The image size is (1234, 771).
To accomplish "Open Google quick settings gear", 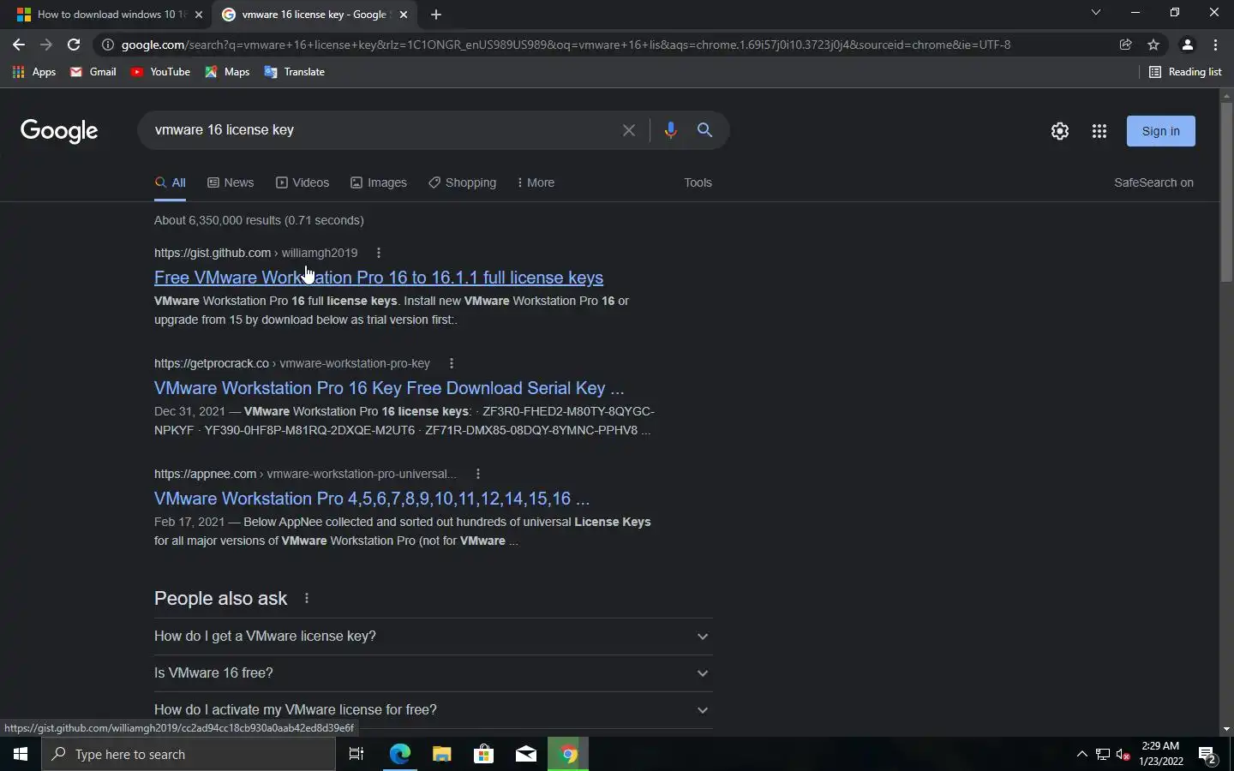I will coord(1060,131).
